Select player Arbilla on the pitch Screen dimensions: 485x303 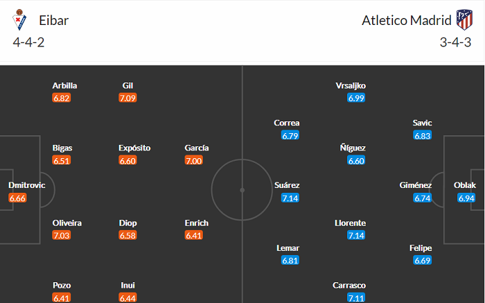coord(64,86)
